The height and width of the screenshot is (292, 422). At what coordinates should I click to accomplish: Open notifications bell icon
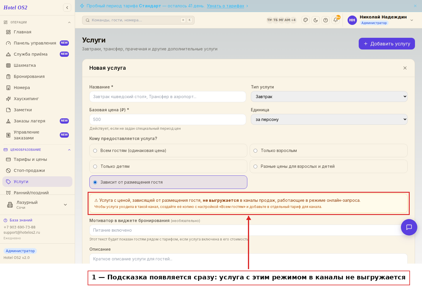tap(336, 20)
